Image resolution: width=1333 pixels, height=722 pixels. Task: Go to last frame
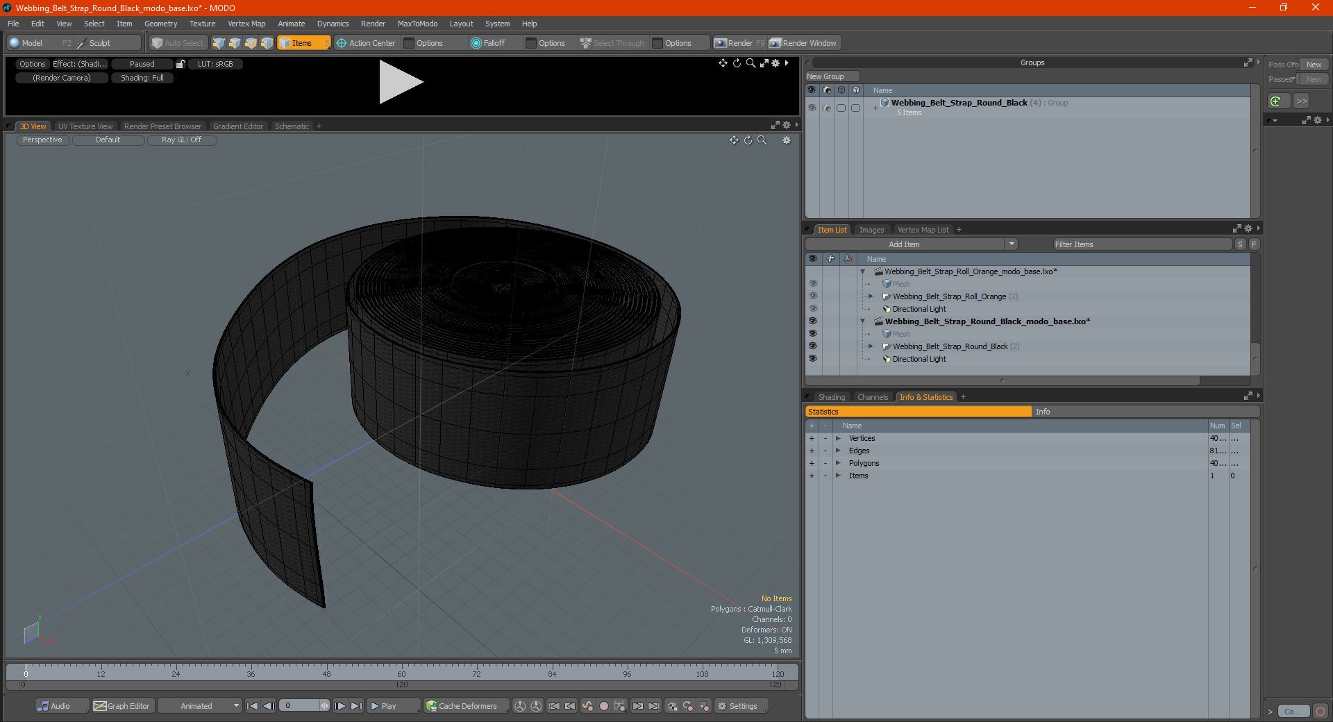coord(356,706)
